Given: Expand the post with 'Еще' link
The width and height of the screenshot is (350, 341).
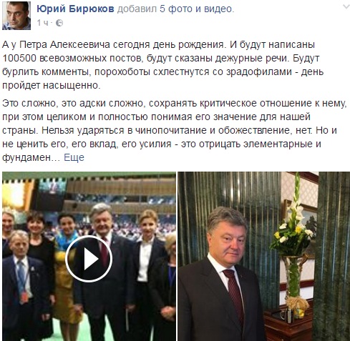Looking at the screenshot, I should pos(74,157).
